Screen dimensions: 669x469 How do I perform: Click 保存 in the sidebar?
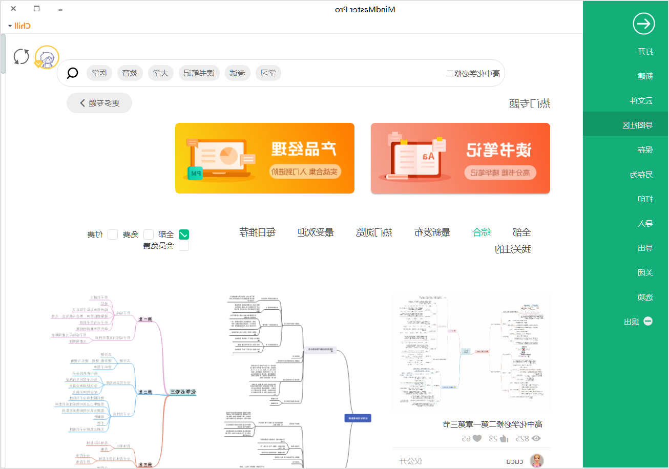coord(645,150)
